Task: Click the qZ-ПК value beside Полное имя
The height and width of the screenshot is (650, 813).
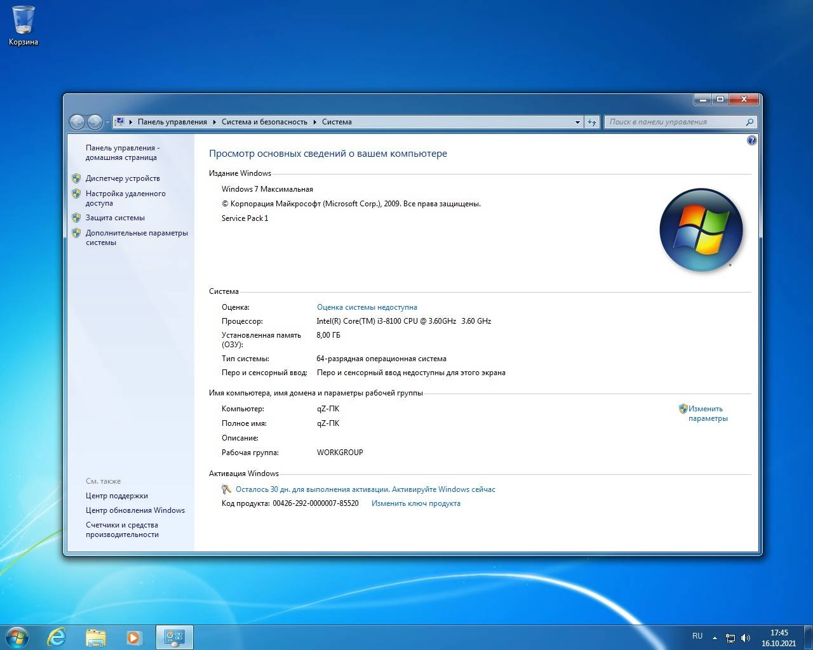Action: 328,423
